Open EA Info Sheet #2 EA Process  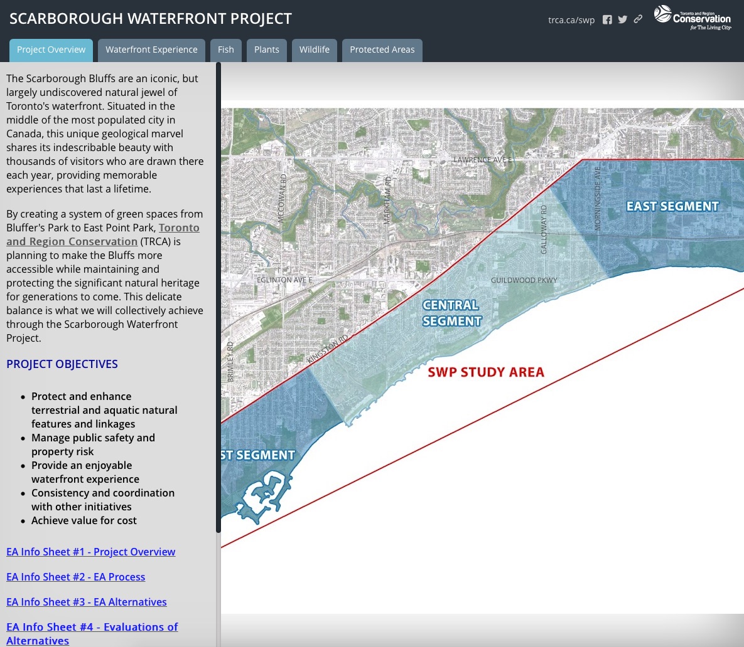pos(76,577)
